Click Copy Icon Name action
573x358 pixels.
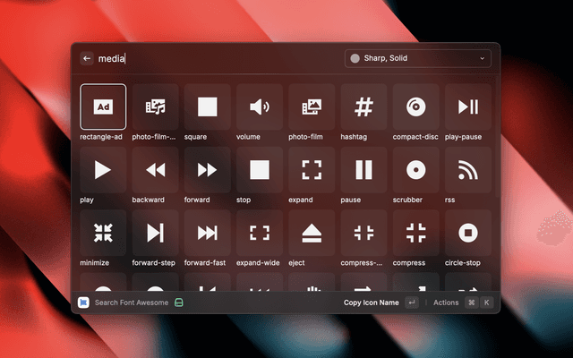pos(371,303)
